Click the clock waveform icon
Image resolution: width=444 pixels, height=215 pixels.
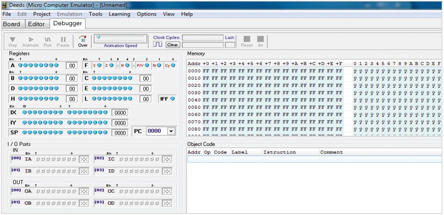coord(158,45)
